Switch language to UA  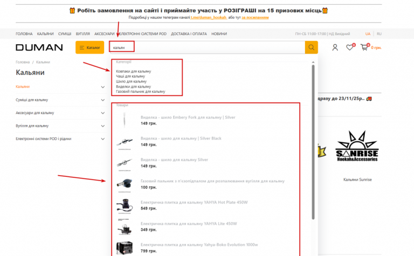point(368,34)
